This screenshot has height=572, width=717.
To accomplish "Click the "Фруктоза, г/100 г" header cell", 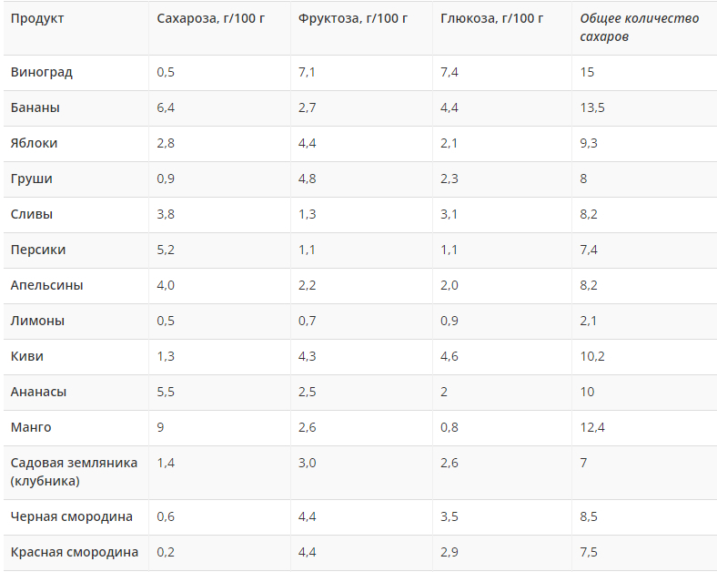I will click(x=353, y=19).
